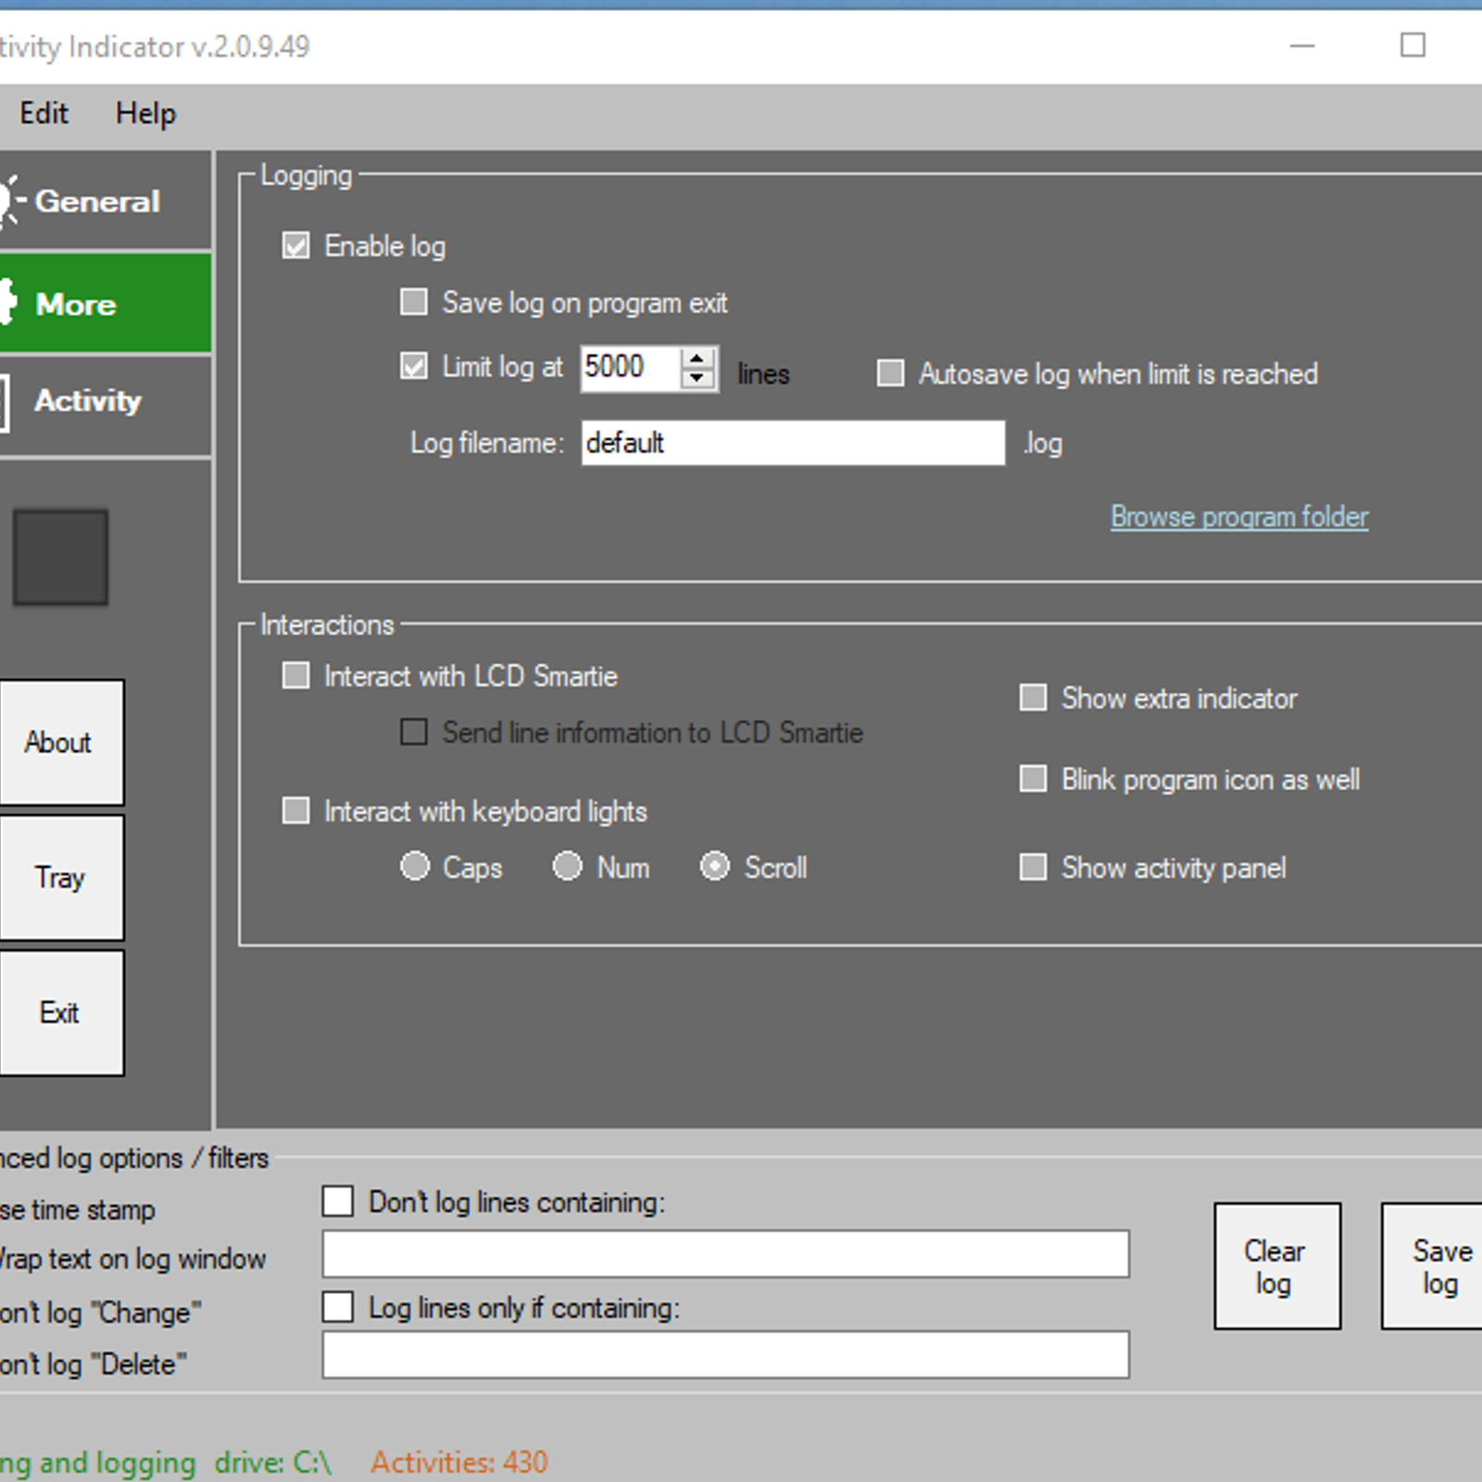Click the Log filename text field
The width and height of the screenshot is (1482, 1482).
792,443
